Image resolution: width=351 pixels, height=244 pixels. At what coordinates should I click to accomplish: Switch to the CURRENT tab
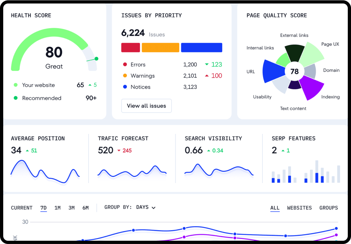[21, 208]
